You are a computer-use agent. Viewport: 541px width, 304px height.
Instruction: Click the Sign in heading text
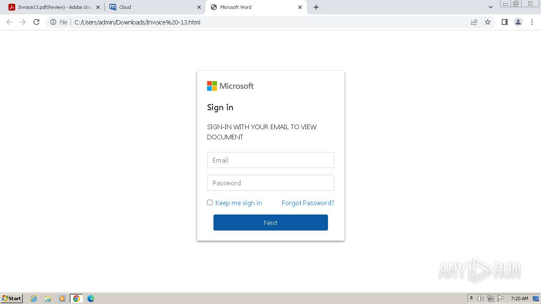pos(220,107)
